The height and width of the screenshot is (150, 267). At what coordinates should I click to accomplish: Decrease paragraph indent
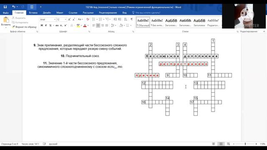115,20
